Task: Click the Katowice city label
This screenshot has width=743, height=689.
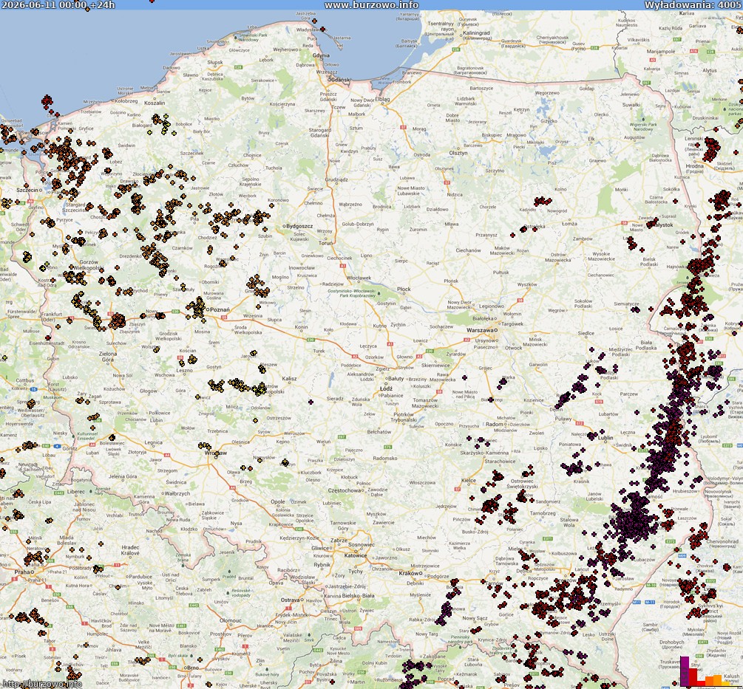Action: (356, 555)
